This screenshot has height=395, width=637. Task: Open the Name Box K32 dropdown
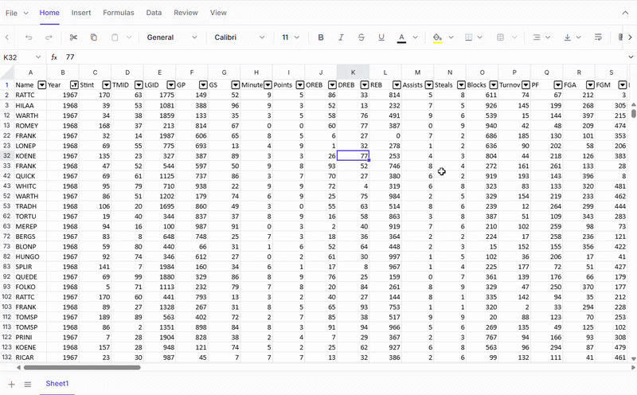tap(38, 57)
